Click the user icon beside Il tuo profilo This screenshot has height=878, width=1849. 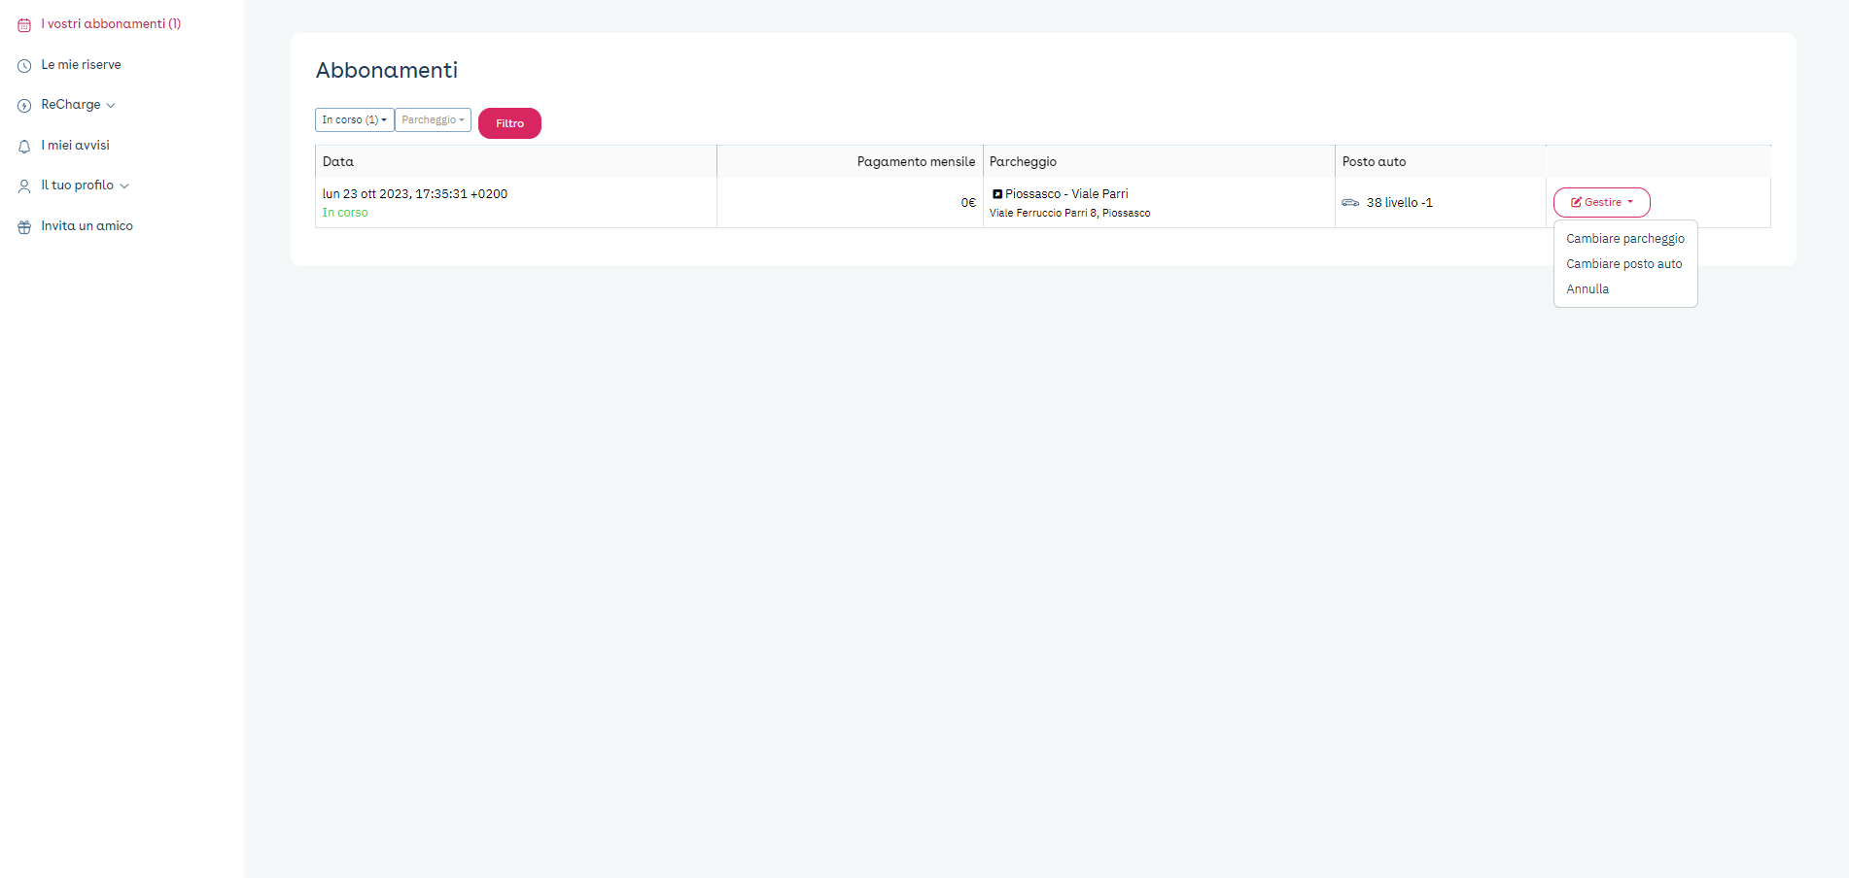pos(24,186)
